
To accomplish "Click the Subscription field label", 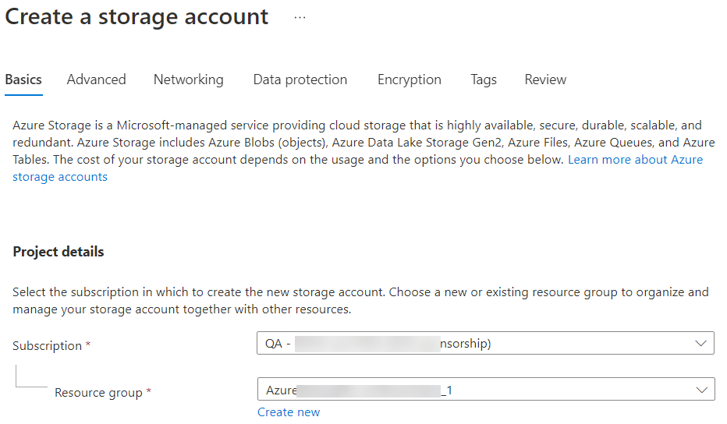I will coord(48,346).
